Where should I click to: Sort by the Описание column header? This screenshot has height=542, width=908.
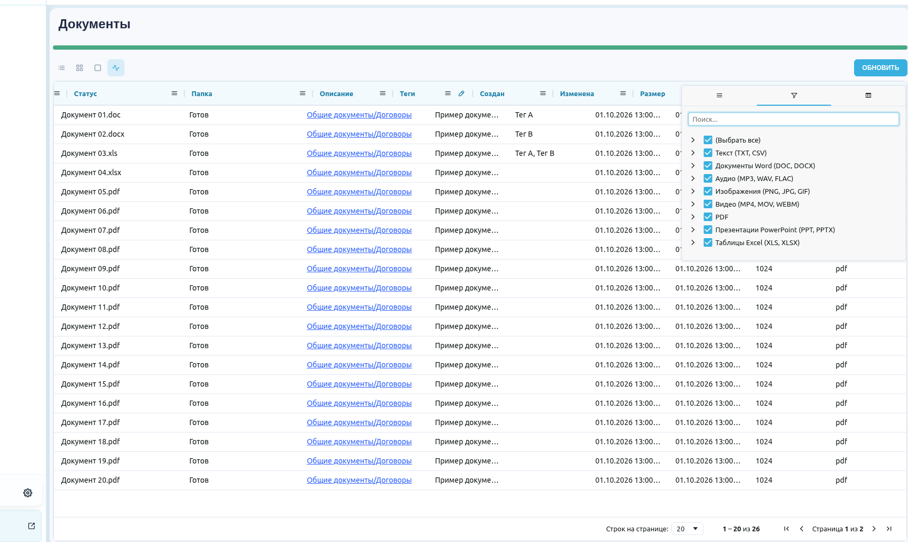pyautogui.click(x=336, y=93)
